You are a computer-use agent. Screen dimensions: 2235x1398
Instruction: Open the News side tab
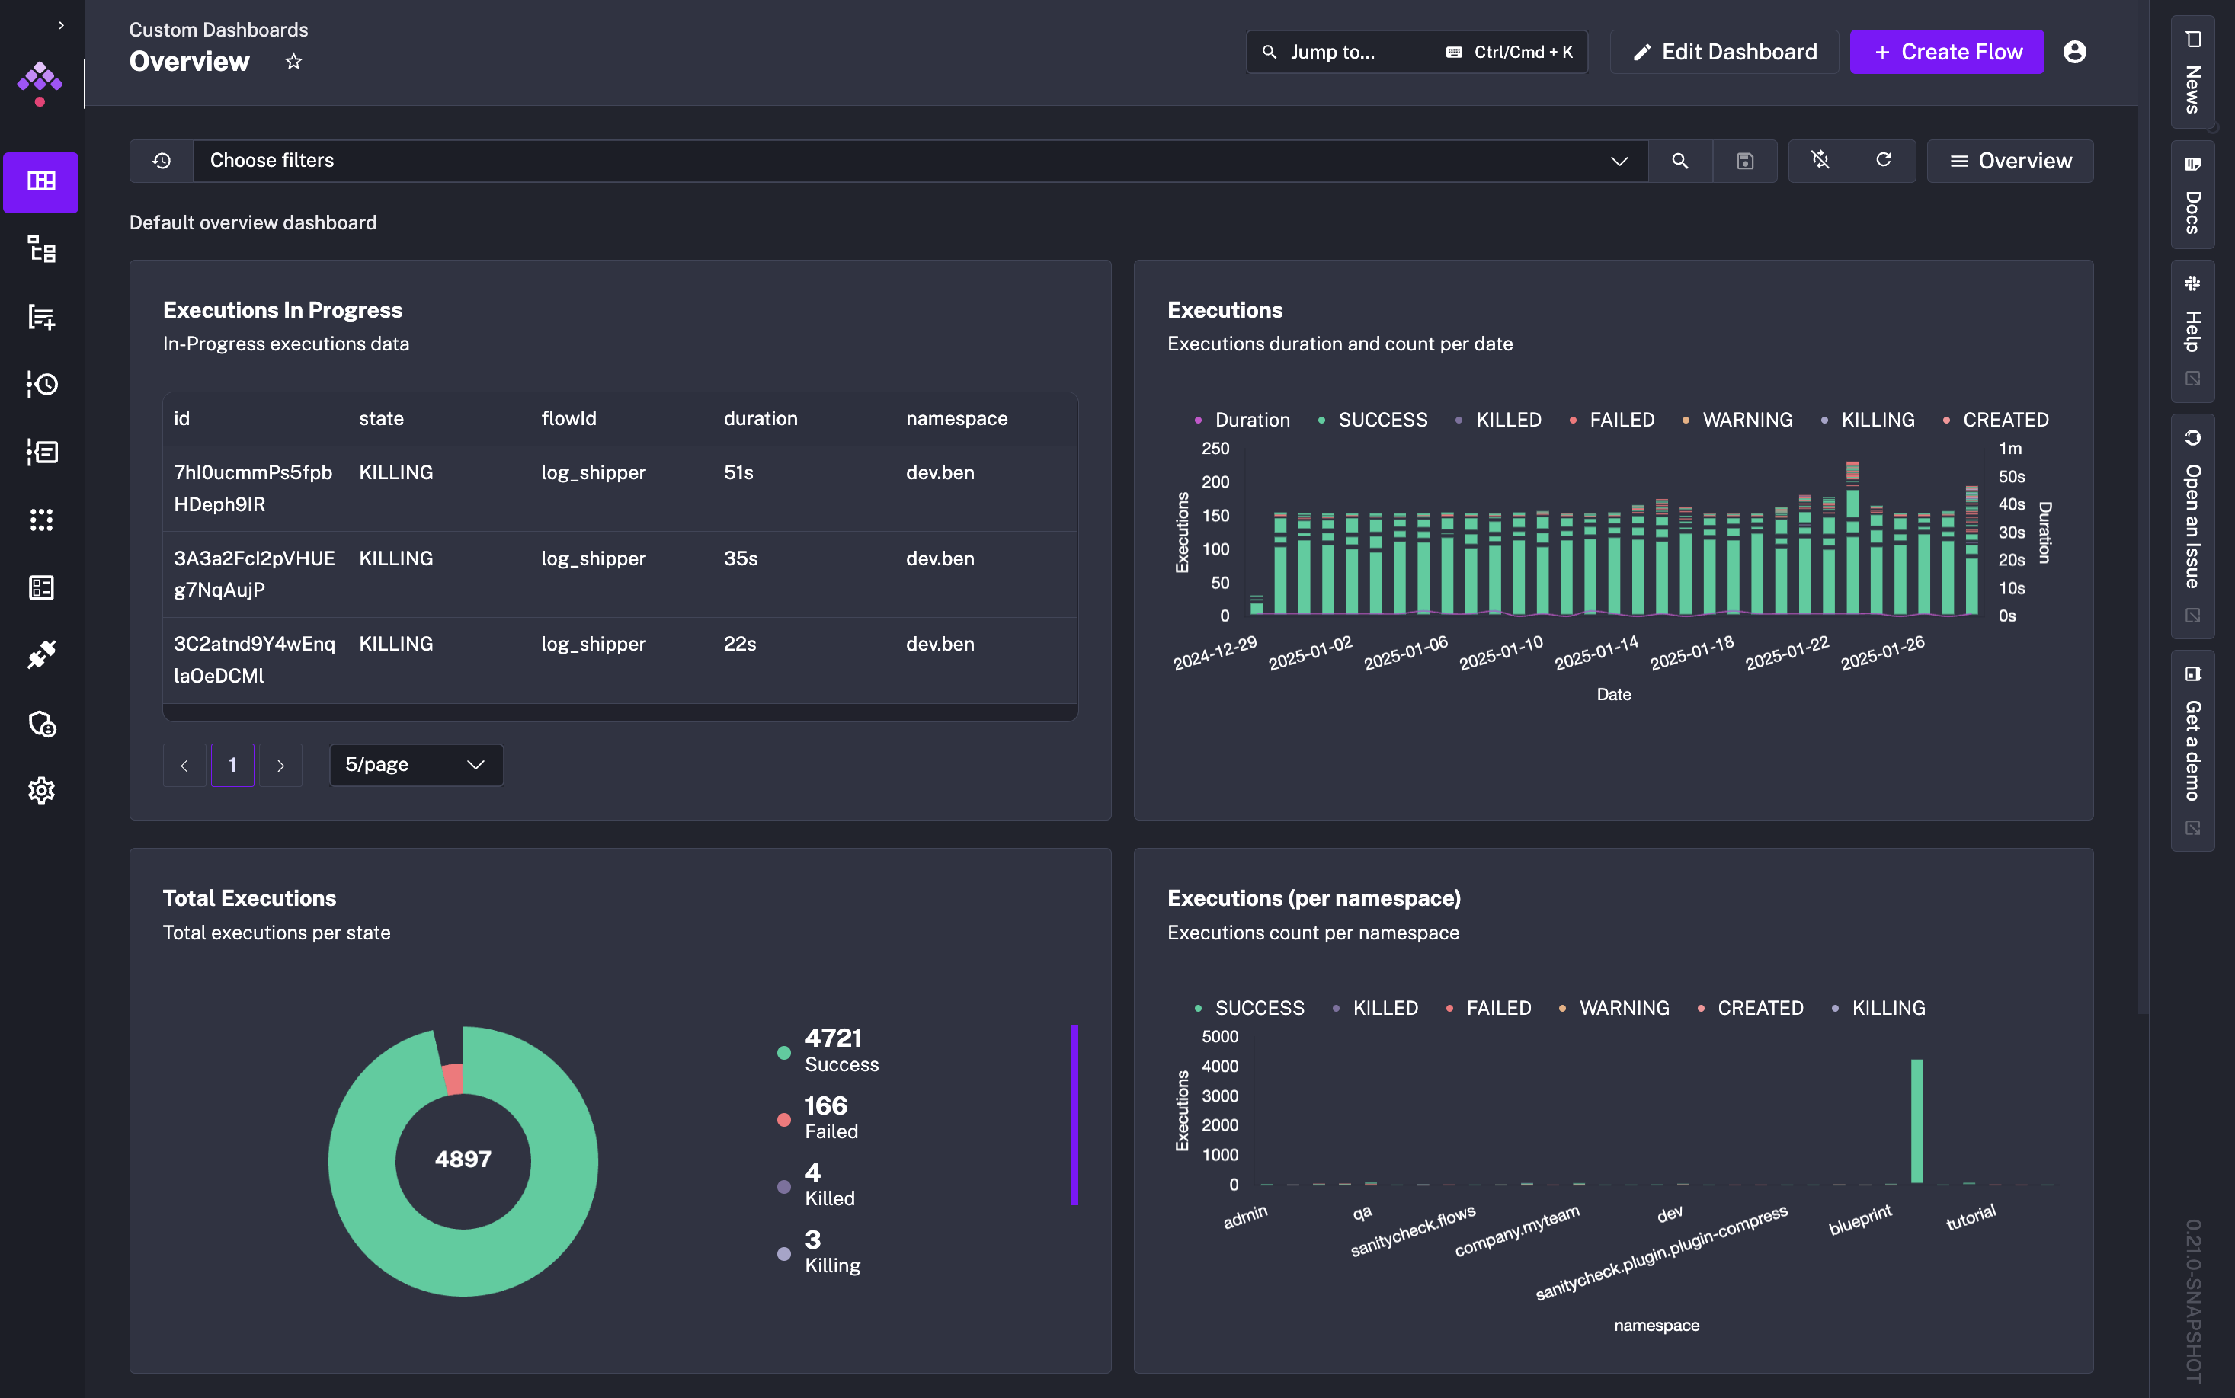pyautogui.click(x=2192, y=72)
